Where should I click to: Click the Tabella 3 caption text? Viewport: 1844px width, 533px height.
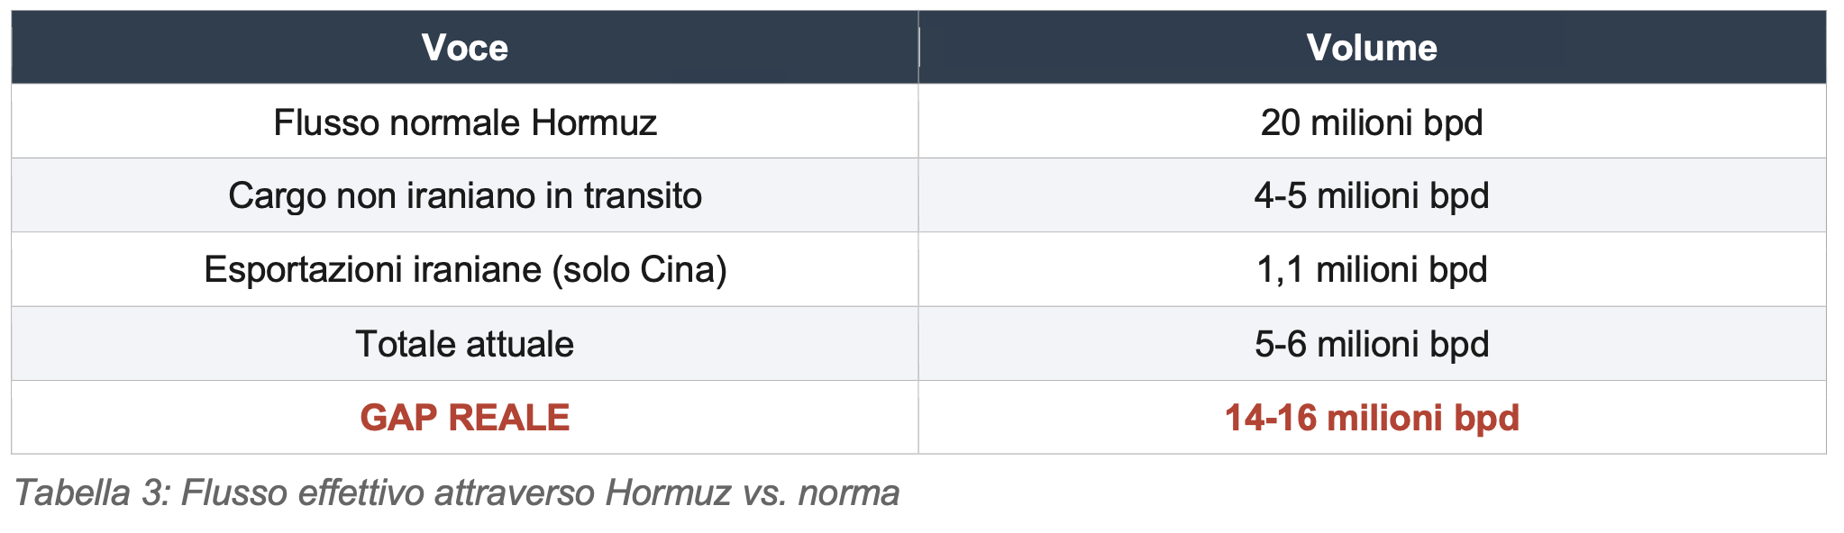pos(456,493)
